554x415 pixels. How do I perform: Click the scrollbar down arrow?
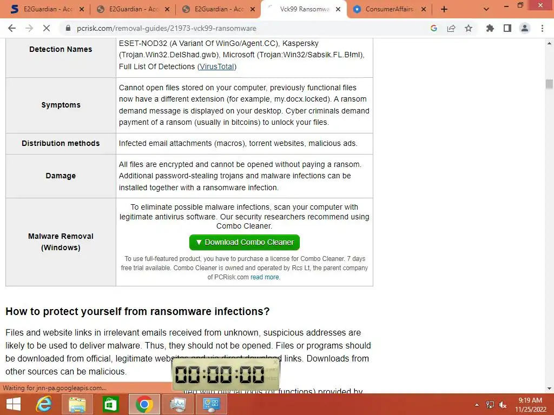click(549, 389)
